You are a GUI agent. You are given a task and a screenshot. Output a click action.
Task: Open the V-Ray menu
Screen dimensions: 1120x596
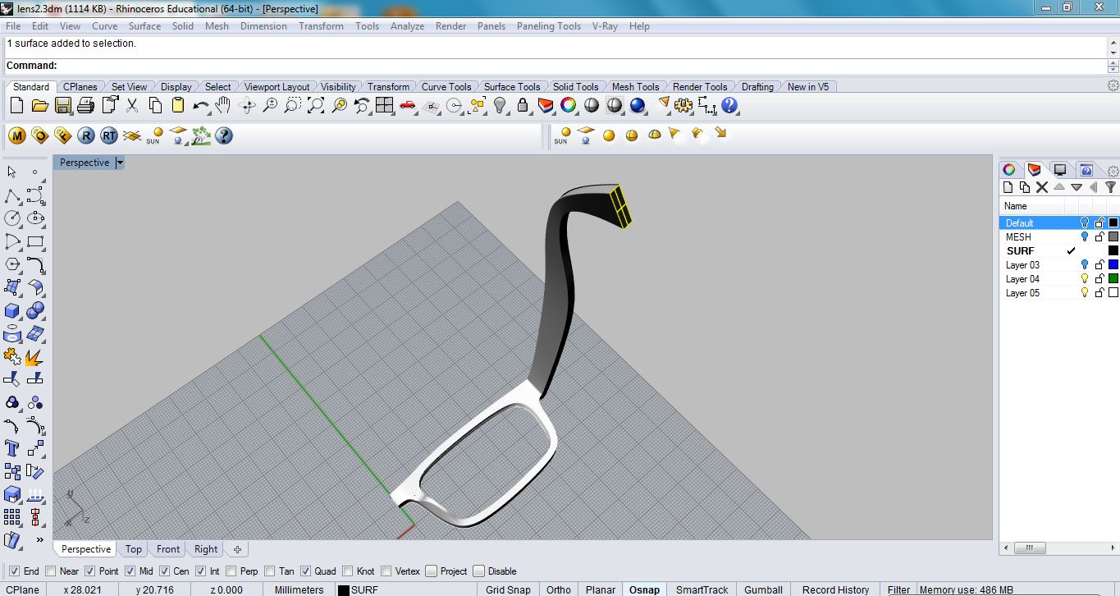click(x=605, y=26)
